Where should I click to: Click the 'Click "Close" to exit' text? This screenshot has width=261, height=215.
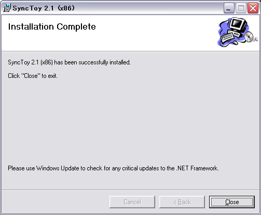[33, 76]
